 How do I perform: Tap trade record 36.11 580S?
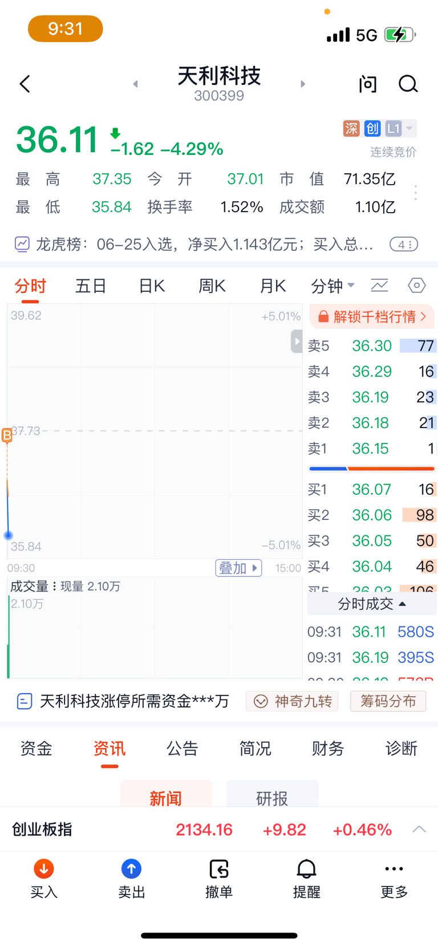pyautogui.click(x=371, y=632)
